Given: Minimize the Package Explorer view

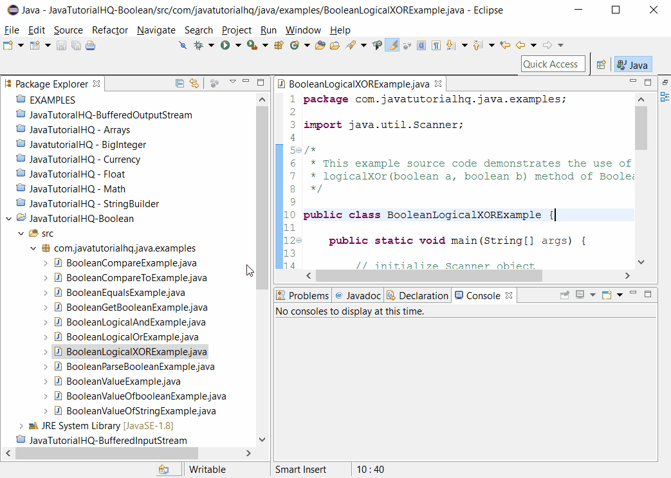Looking at the screenshot, I should point(246,81).
